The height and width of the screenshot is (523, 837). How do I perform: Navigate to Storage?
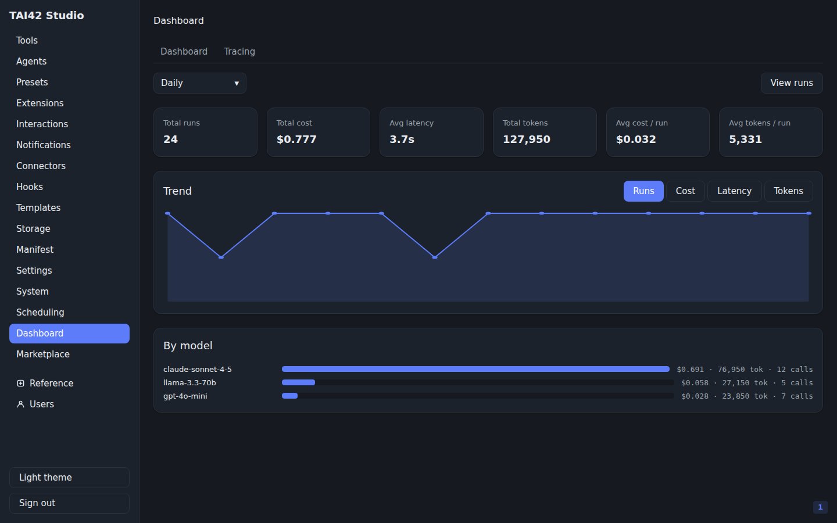(x=69, y=228)
